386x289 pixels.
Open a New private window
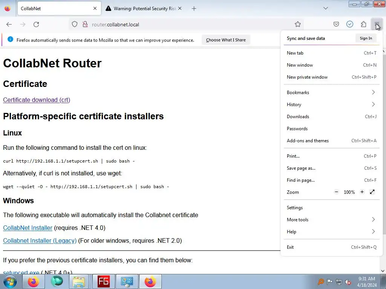click(331, 77)
